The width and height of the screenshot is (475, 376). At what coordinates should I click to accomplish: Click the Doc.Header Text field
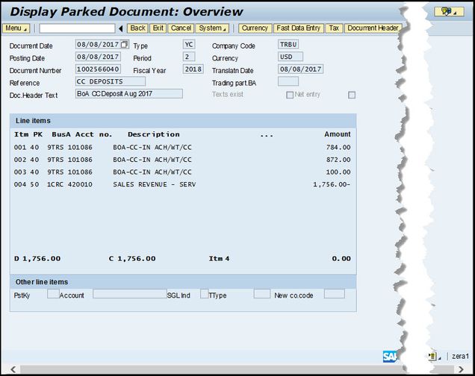pos(129,94)
